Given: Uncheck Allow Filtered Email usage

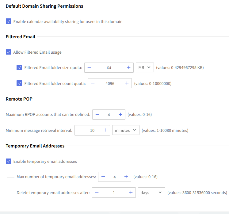Looking at the screenshot, I should 9,52.
